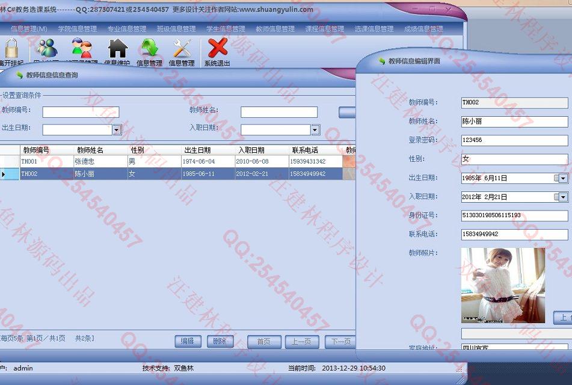The width and height of the screenshot is (572, 385).
Task: Go to 首页 of the results
Action: point(264,342)
